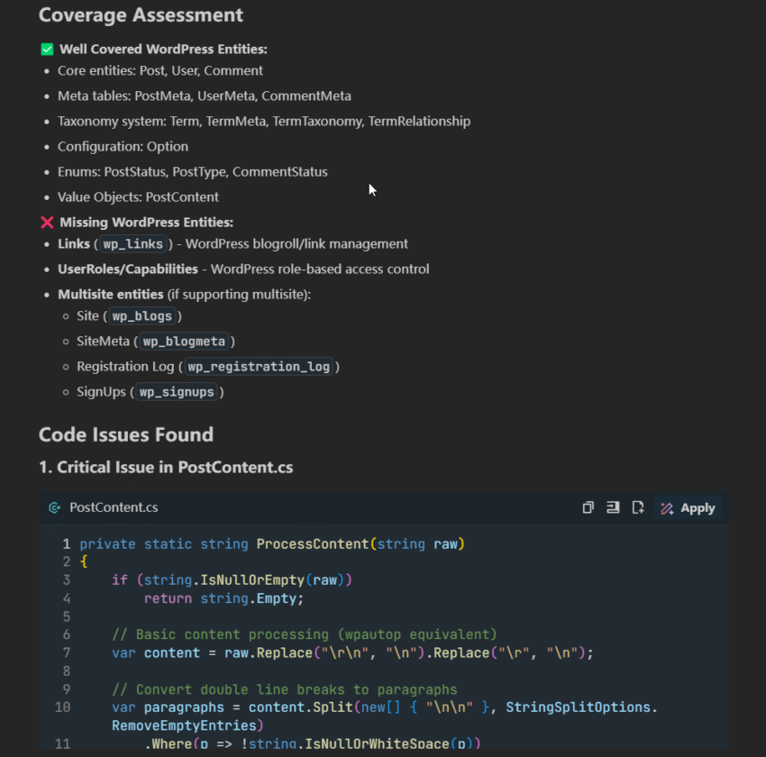The width and height of the screenshot is (766, 757).
Task: Click the Value Objects: PostContent bullet
Action: pos(138,197)
